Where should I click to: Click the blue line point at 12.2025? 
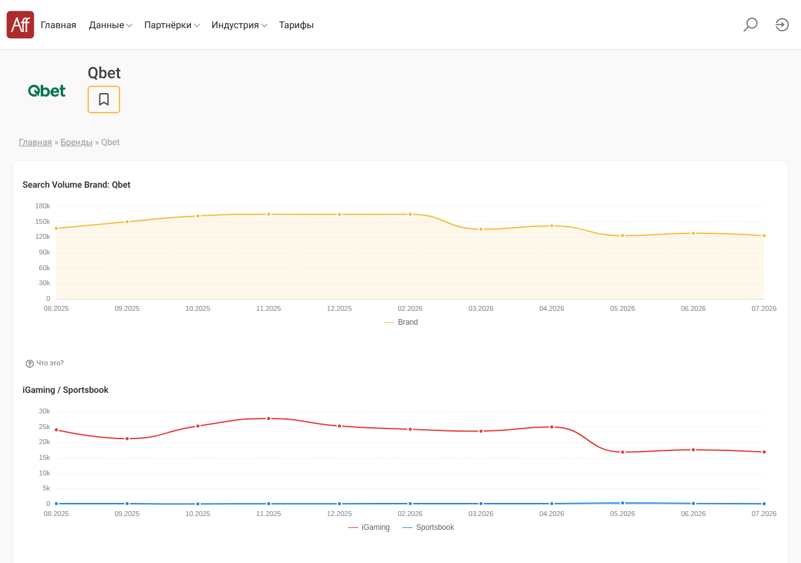point(340,504)
